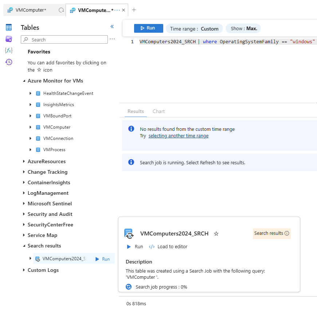Add a new query tab

pyautogui.click(x=134, y=10)
